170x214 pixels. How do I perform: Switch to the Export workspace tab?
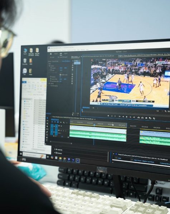click(66, 53)
